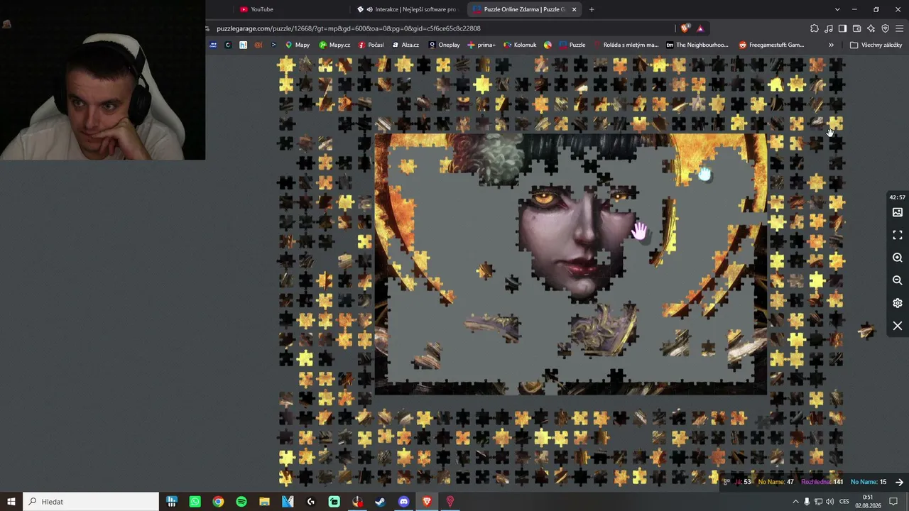Switch to the Interakce tab
909x511 pixels.
[x=408, y=9]
